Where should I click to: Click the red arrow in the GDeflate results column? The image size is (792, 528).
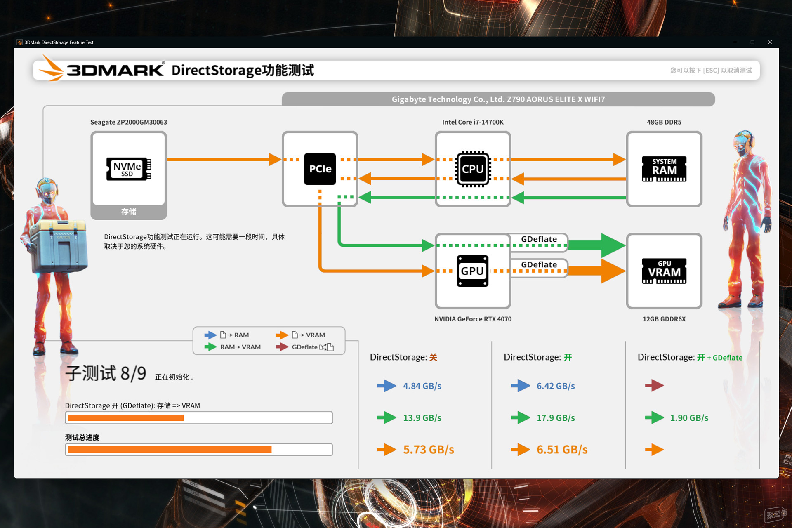tap(654, 386)
